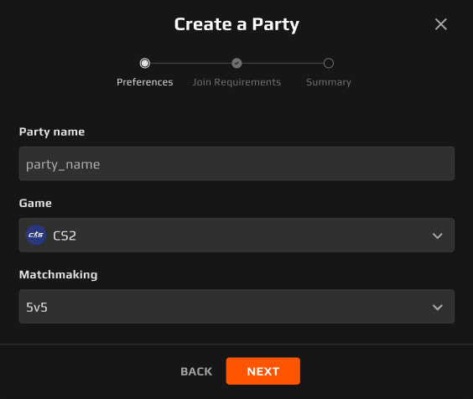Click the Join Requirements step checkmark circle
This screenshot has height=399, width=473.
click(x=236, y=64)
